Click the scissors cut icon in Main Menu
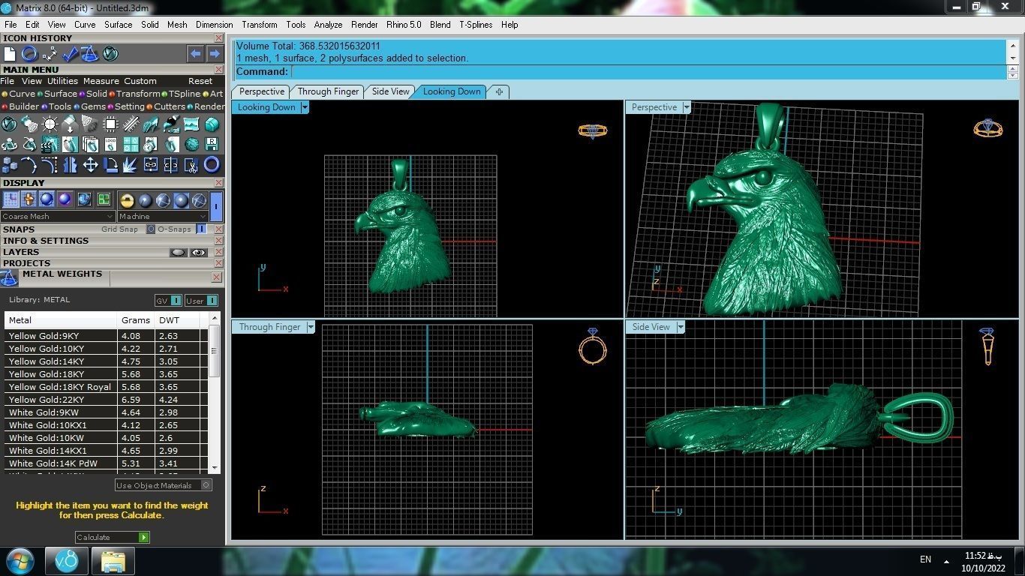Screen dimensions: 1025x576 click(x=191, y=164)
